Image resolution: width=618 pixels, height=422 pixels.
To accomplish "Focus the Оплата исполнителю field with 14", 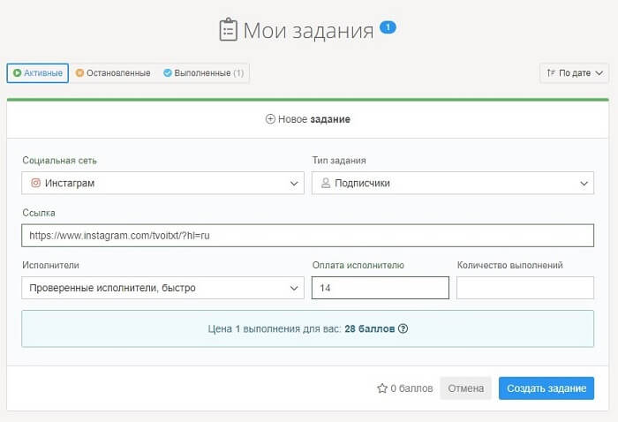I will 381,288.
